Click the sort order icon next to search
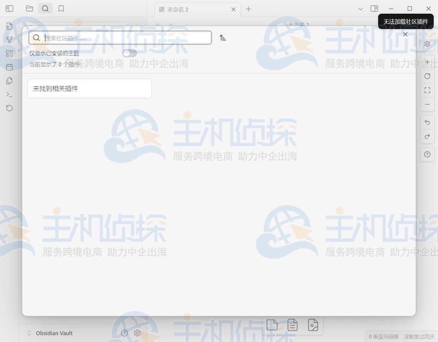Viewport: 438px width, 342px height. 222,37
